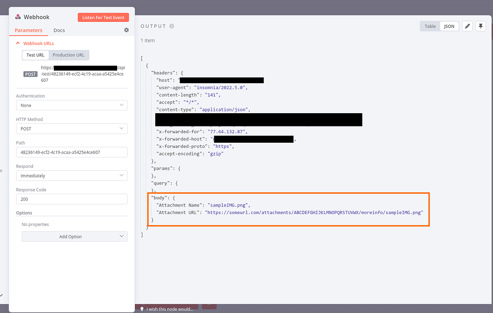Open the HTTP Method dropdown
493x313 pixels.
click(72, 128)
